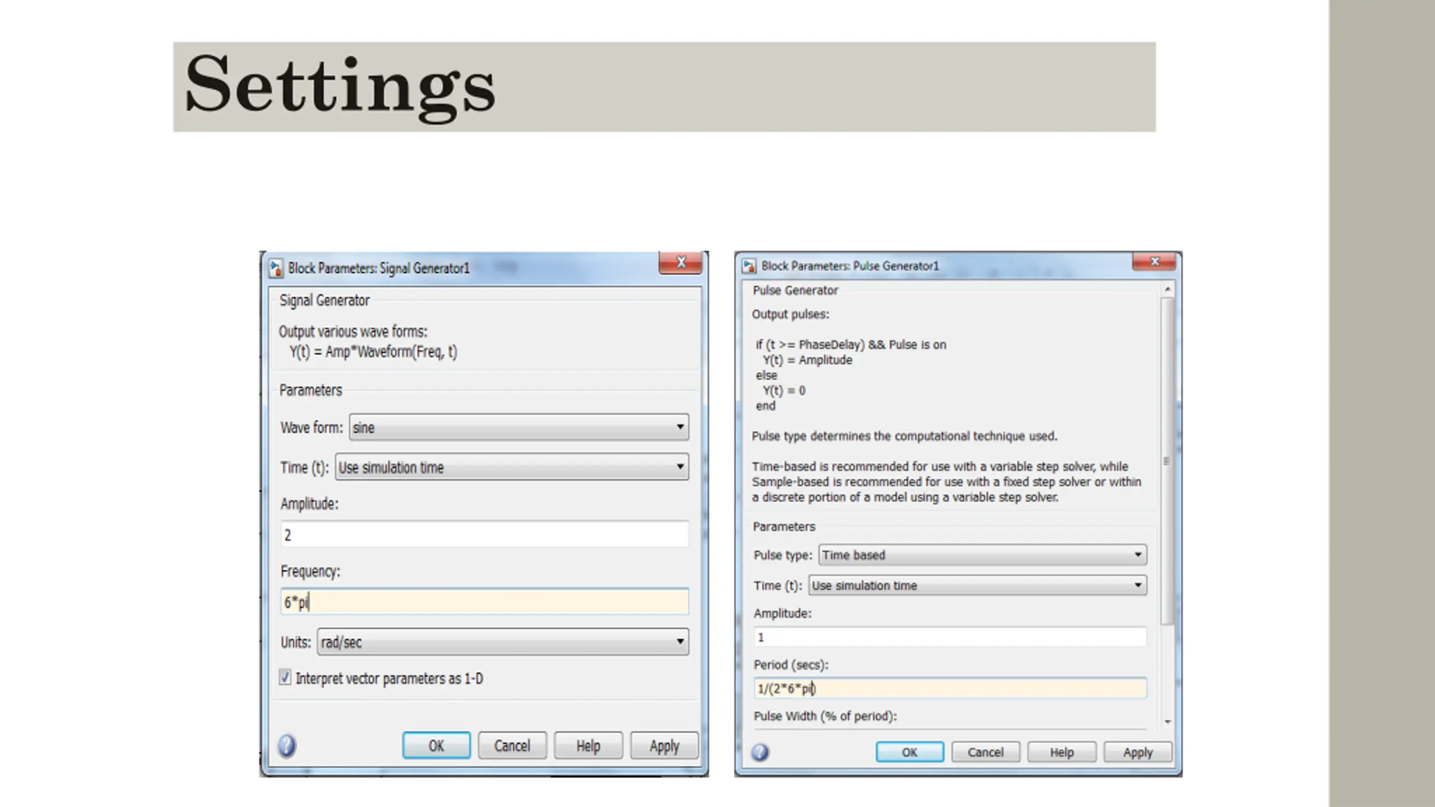1435x807 pixels.
Task: Click 'Pulse type determines the computational technique' text
Action: (904, 436)
